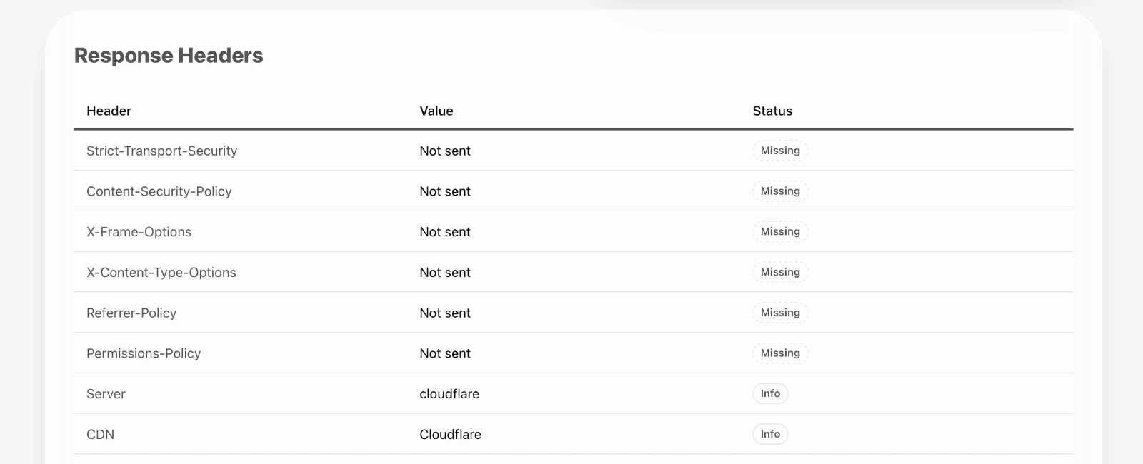
Task: Select the X-Content-Type-Options header name
Action: click(x=161, y=273)
